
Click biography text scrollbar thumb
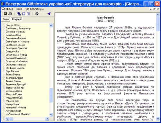tap(158, 24)
